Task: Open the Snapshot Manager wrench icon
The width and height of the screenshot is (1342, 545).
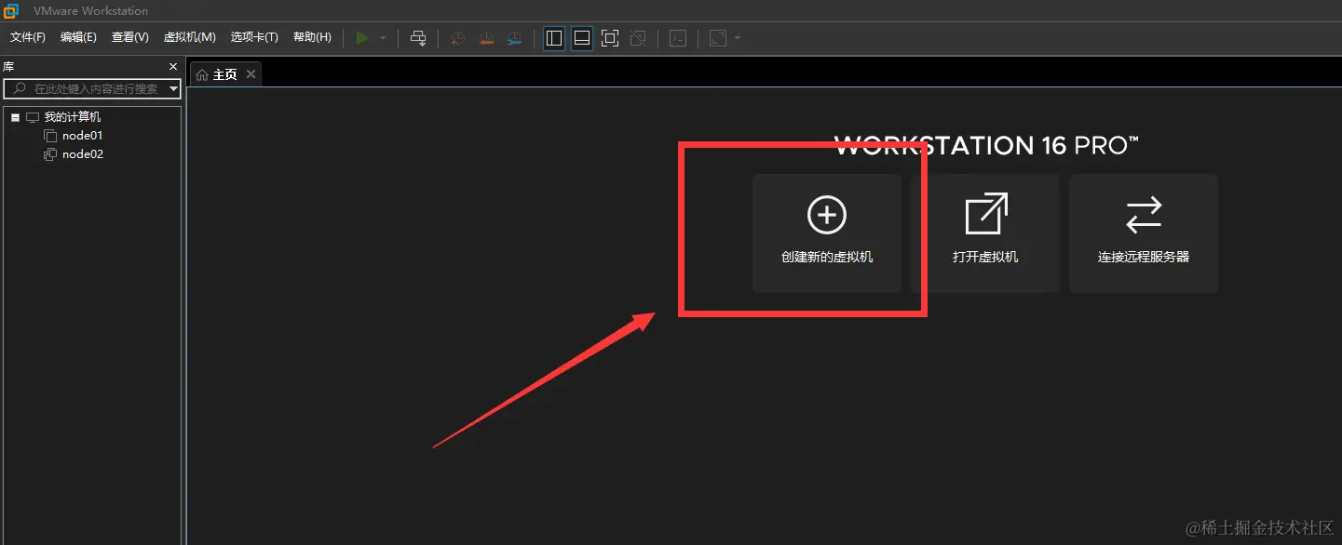Action: pyautogui.click(x=515, y=38)
